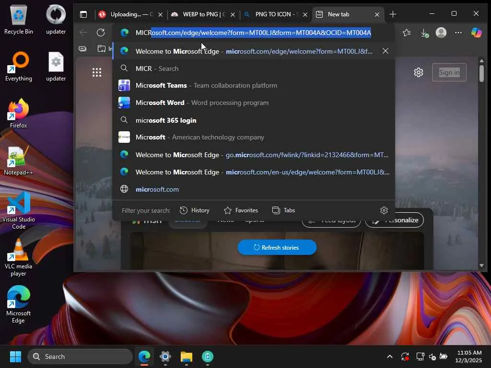Open the Favorites star icon in toolbar
This screenshot has width=491, height=368.
click(407, 33)
